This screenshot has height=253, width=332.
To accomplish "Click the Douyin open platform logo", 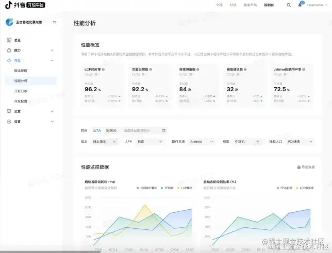I will tap(25, 5).
